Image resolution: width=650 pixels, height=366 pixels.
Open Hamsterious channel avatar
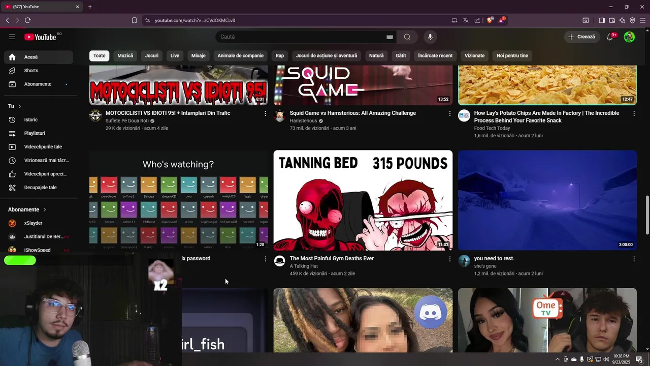(x=280, y=116)
